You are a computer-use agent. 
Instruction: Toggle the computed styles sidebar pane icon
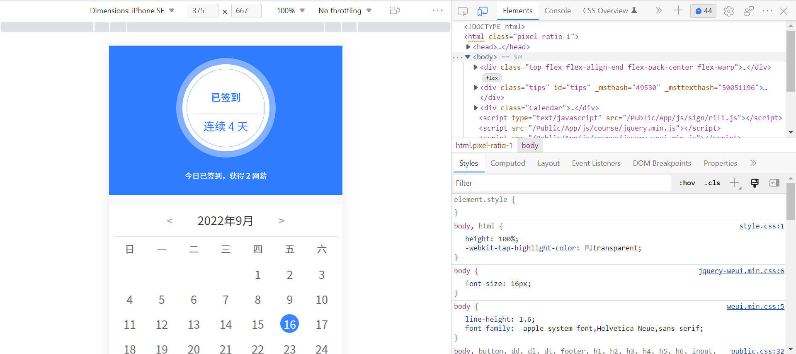coord(774,183)
